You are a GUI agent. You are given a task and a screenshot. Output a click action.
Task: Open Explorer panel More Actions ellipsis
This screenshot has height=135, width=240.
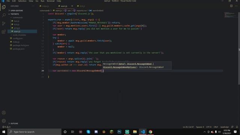33,6
